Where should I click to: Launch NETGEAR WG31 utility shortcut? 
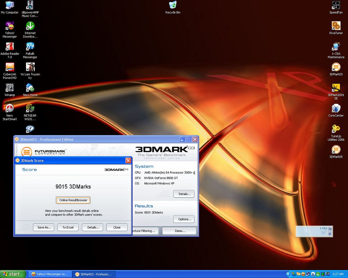click(30, 112)
